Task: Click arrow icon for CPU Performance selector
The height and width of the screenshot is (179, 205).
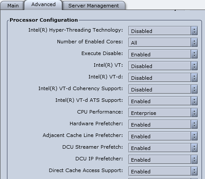Action: coord(195,113)
